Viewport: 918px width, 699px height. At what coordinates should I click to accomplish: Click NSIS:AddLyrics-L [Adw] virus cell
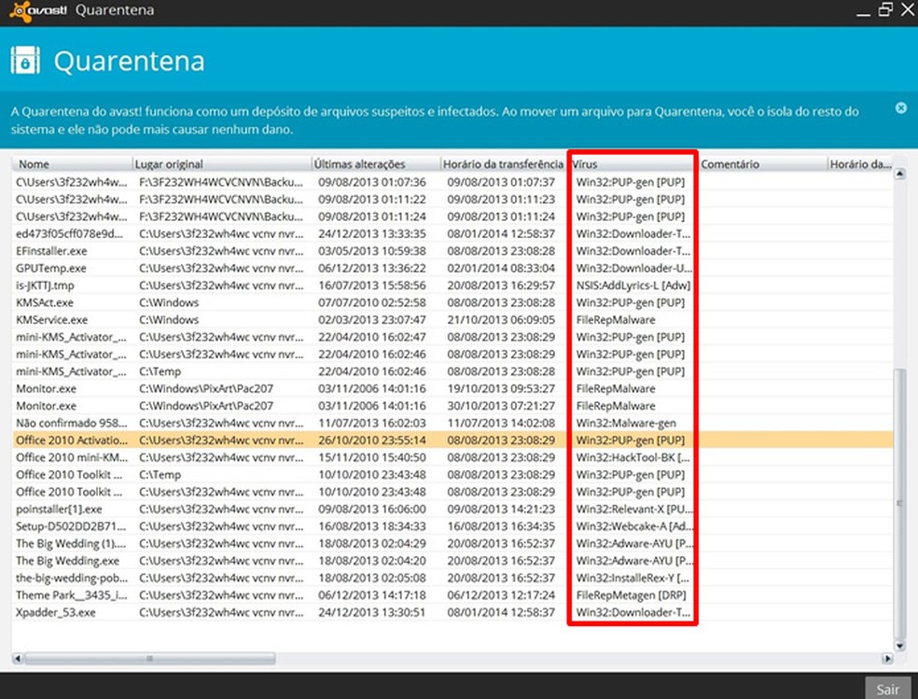(x=633, y=285)
